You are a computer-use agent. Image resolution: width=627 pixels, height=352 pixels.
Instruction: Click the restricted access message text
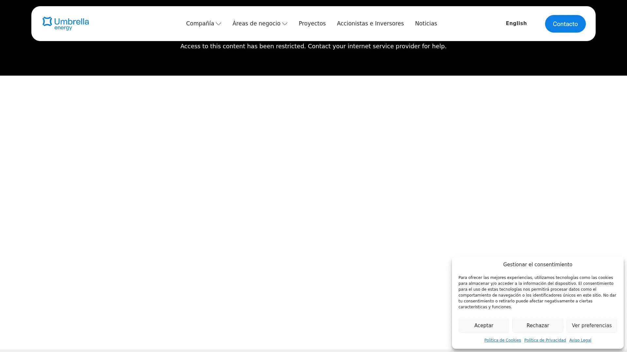click(313, 46)
